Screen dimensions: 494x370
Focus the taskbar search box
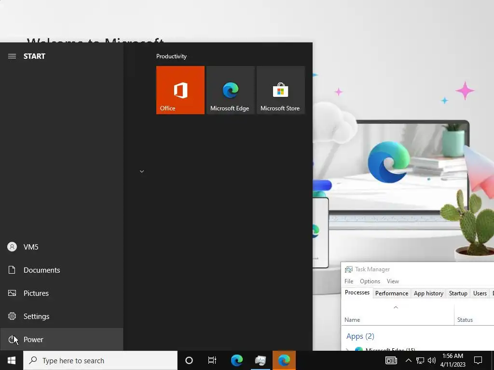point(100,360)
